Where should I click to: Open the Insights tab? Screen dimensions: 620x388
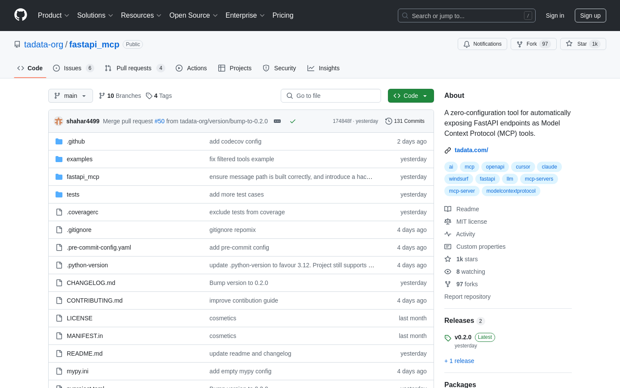coord(323,68)
